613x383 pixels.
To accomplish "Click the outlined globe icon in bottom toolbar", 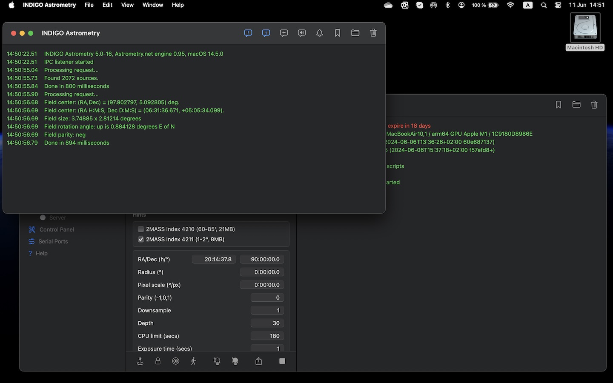I will click(217, 361).
